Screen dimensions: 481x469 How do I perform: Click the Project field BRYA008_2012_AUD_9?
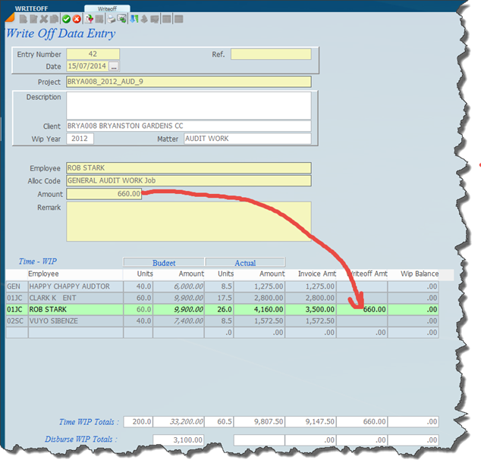coord(188,82)
